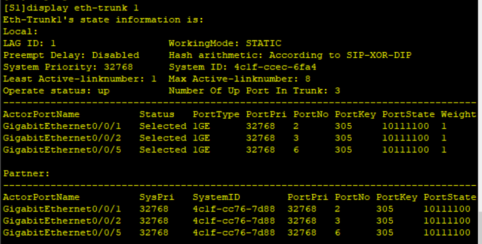Screen dimensions: 482x244
Task: Click GigabitEthernet0/0/1 in Local table
Action: pyautogui.click(x=62, y=126)
